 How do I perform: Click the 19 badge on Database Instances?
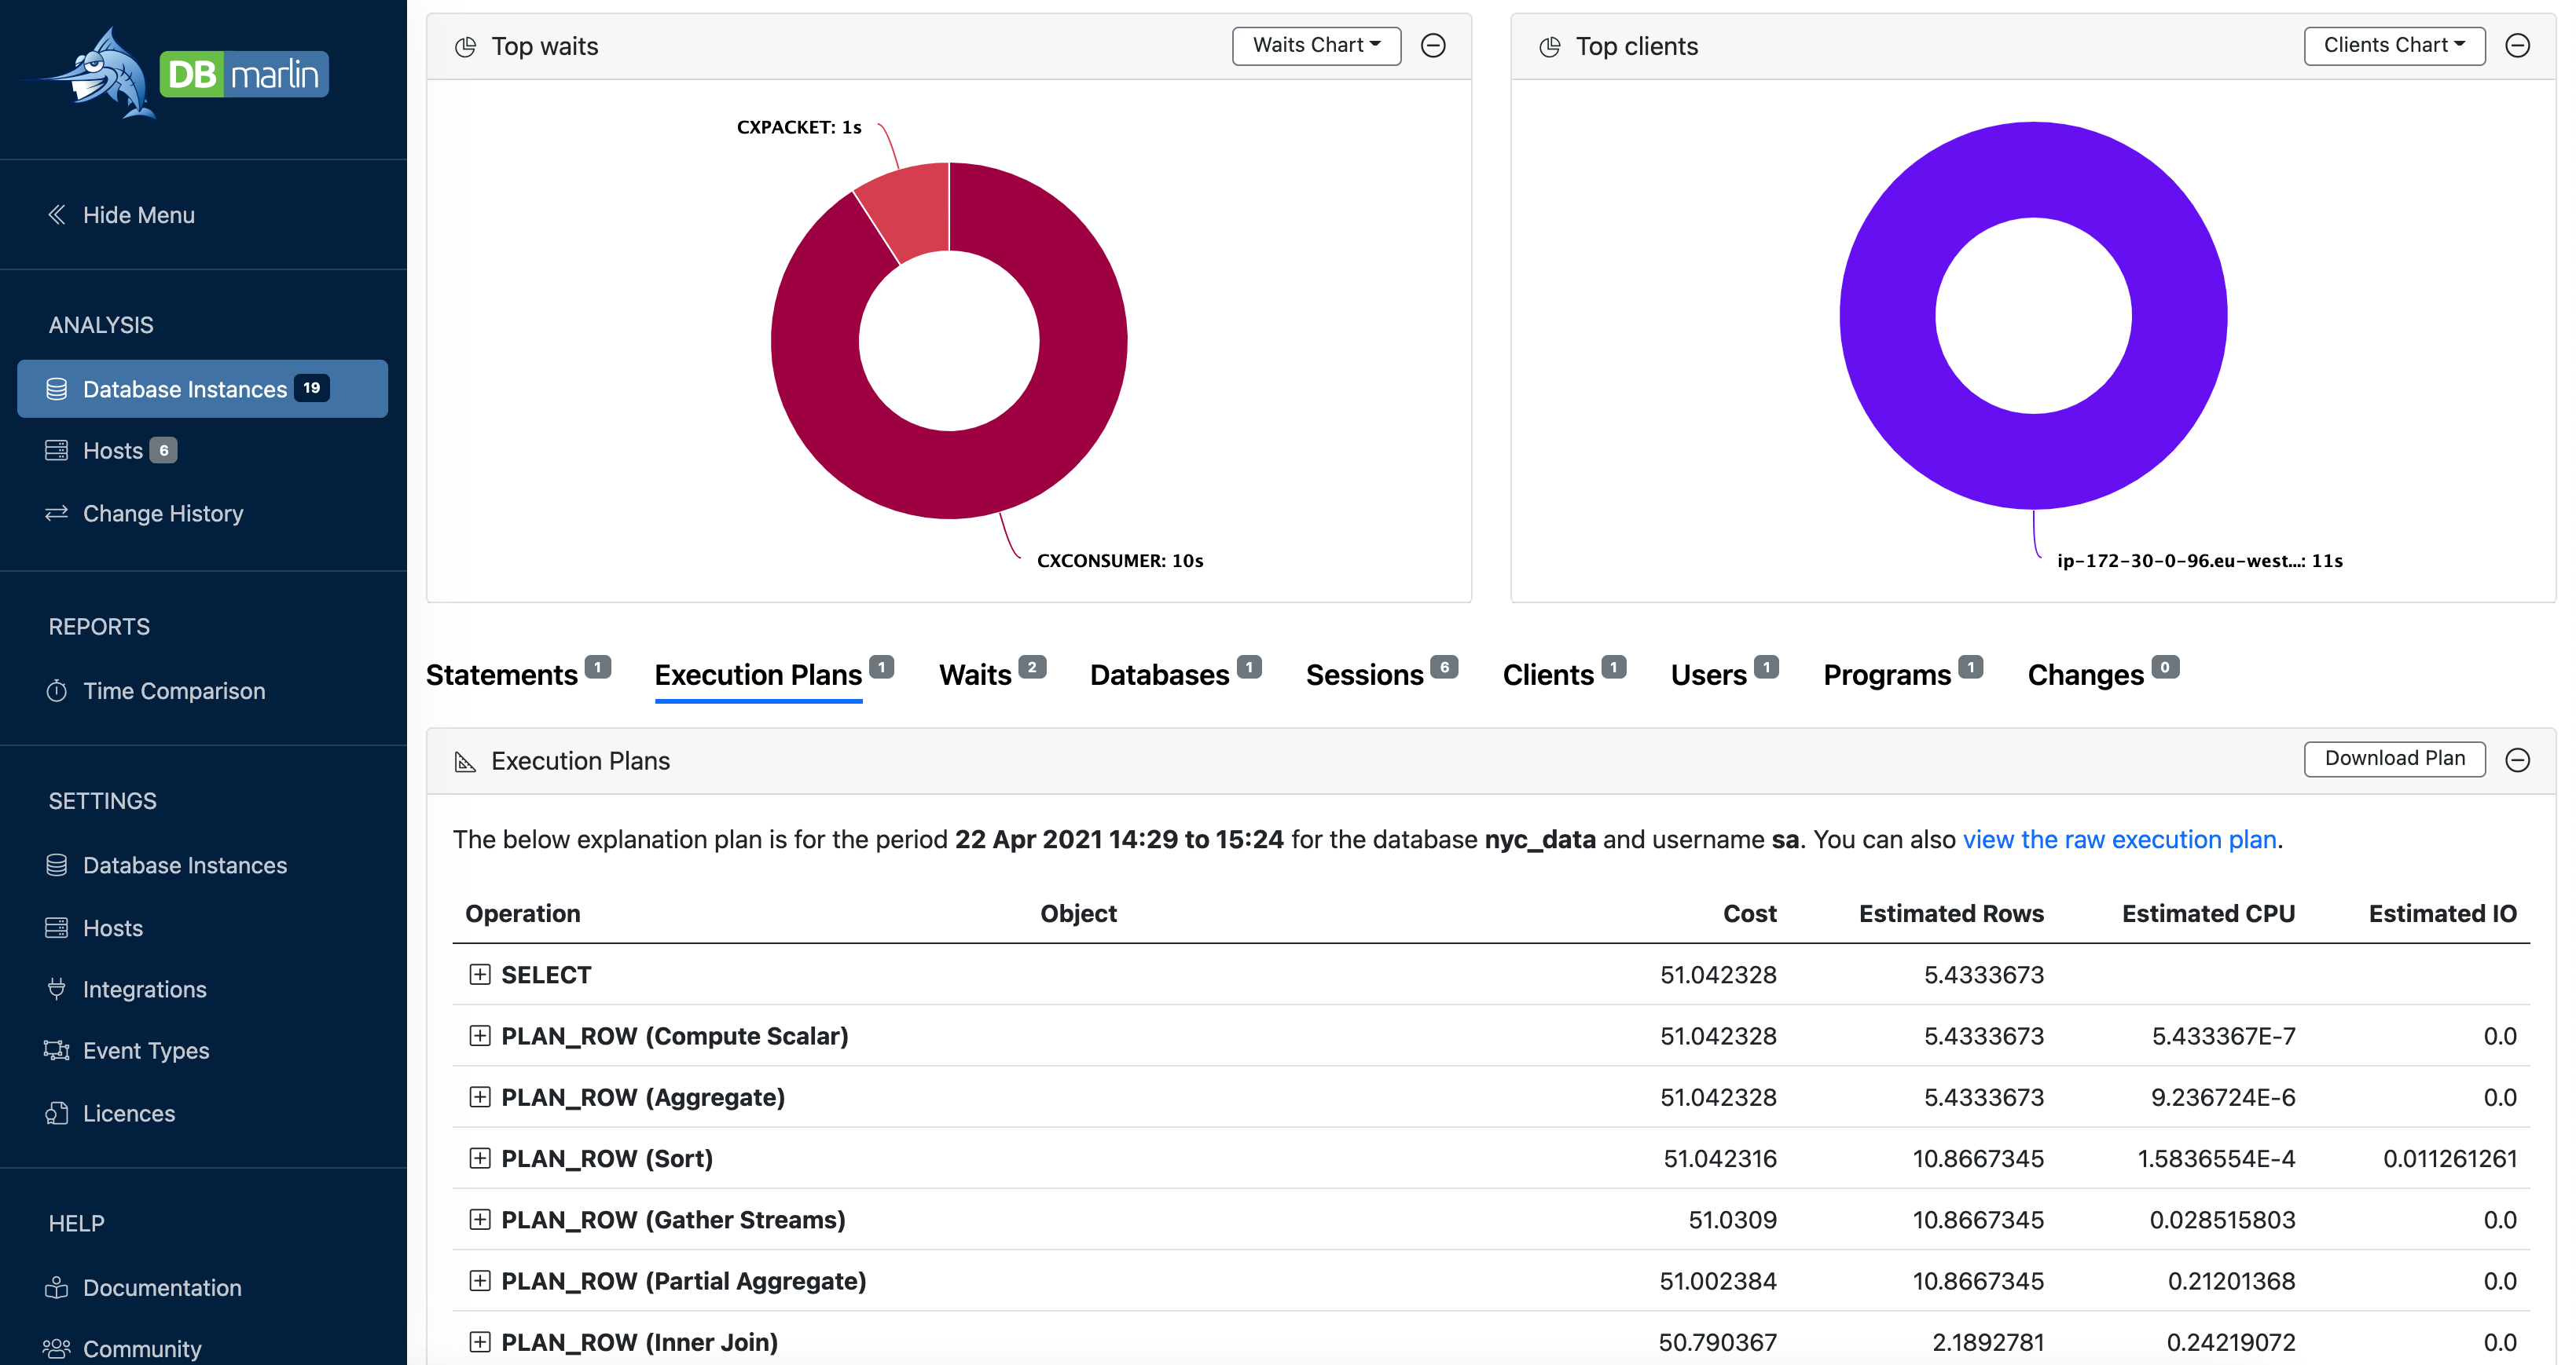tap(312, 388)
